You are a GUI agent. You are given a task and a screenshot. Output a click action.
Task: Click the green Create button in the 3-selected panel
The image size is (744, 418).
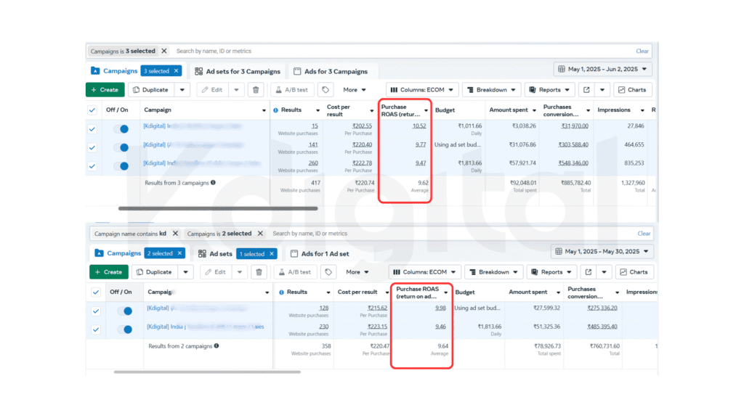pos(105,90)
